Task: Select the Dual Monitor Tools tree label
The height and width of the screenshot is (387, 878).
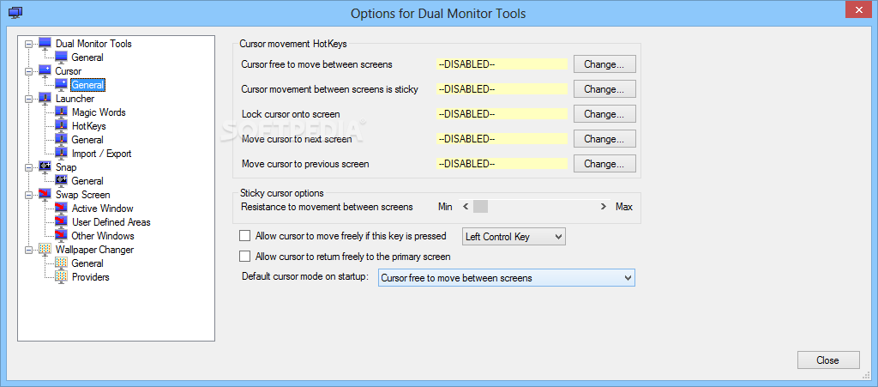Action: pos(93,44)
